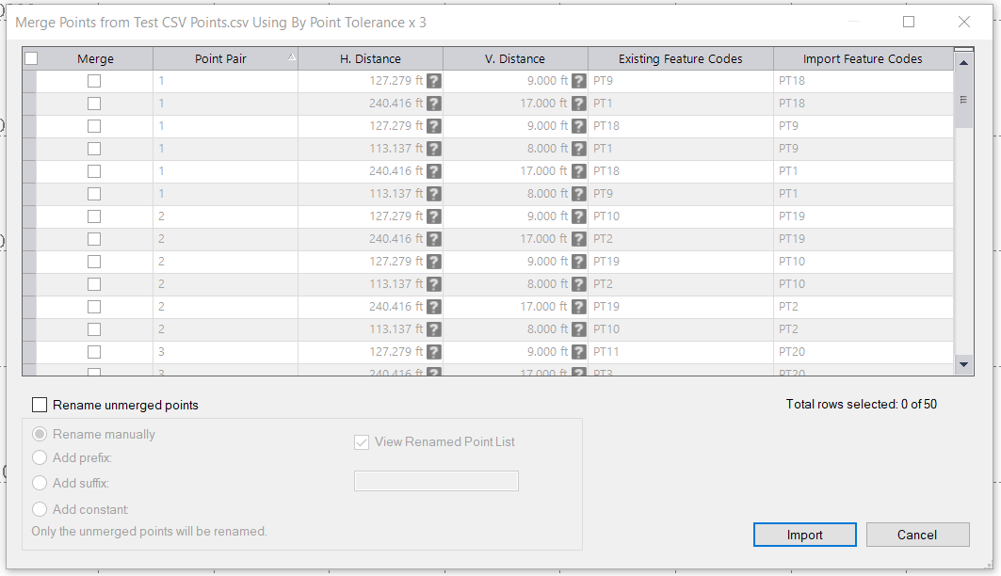Select the Add prefix radio button
This screenshot has width=1001, height=576.
pos(40,458)
